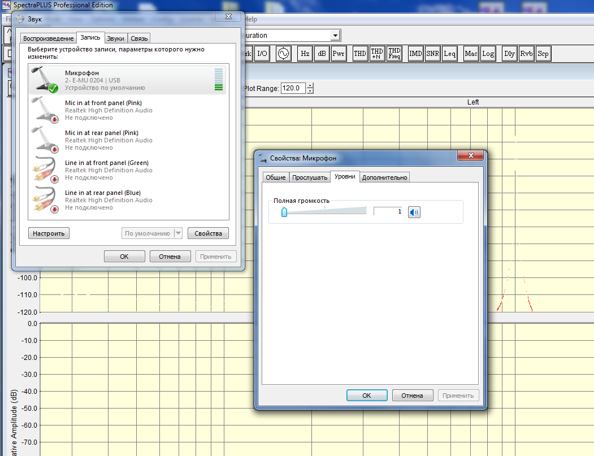The height and width of the screenshot is (456, 594).
Task: Switch to the Звуки tab
Action: tap(115, 38)
